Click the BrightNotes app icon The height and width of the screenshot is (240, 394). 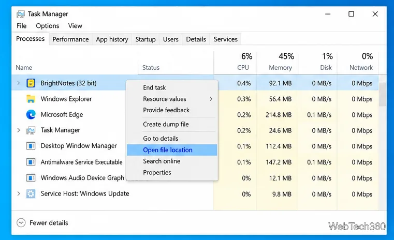point(31,83)
